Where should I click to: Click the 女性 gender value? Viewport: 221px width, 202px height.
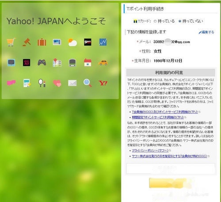pos(158,51)
